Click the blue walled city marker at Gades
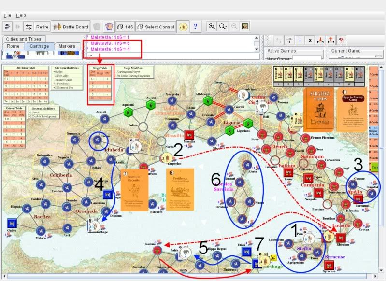 [x=12, y=223]
